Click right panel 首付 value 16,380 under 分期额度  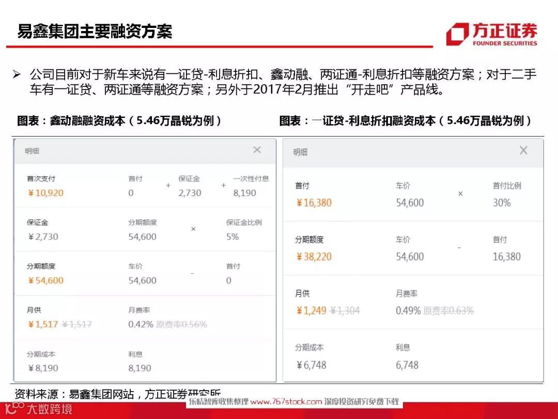(x=507, y=257)
